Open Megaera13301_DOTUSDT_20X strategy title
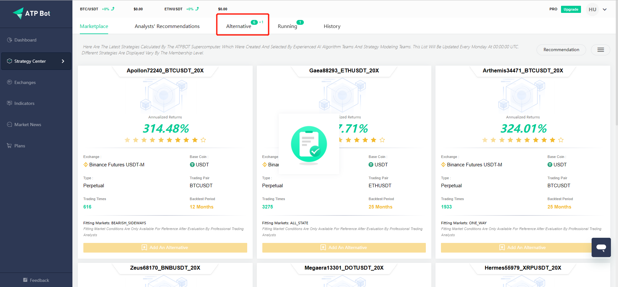The height and width of the screenshot is (287, 618). (x=344, y=268)
